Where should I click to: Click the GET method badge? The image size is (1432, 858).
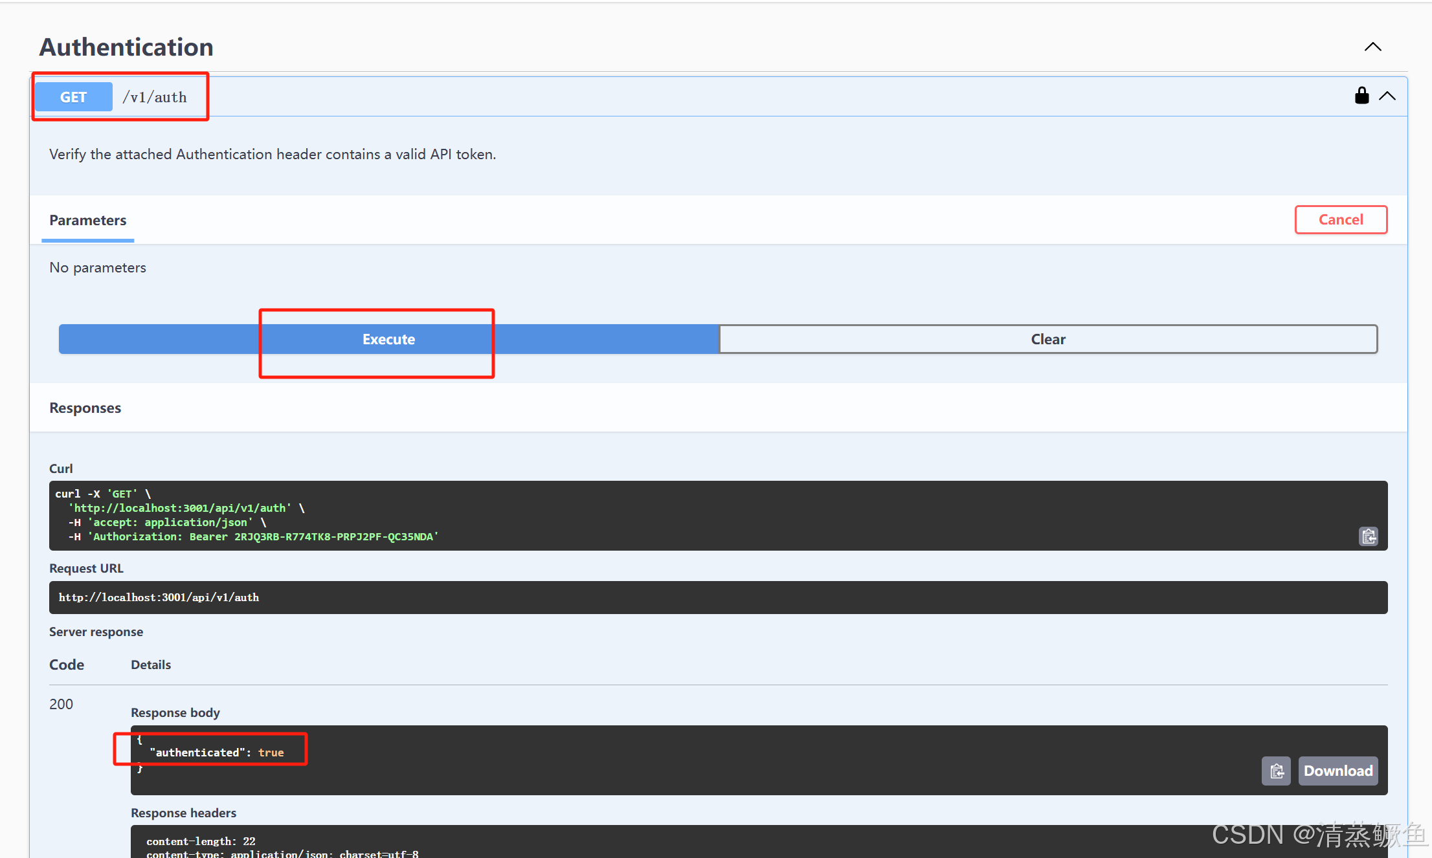coord(73,97)
